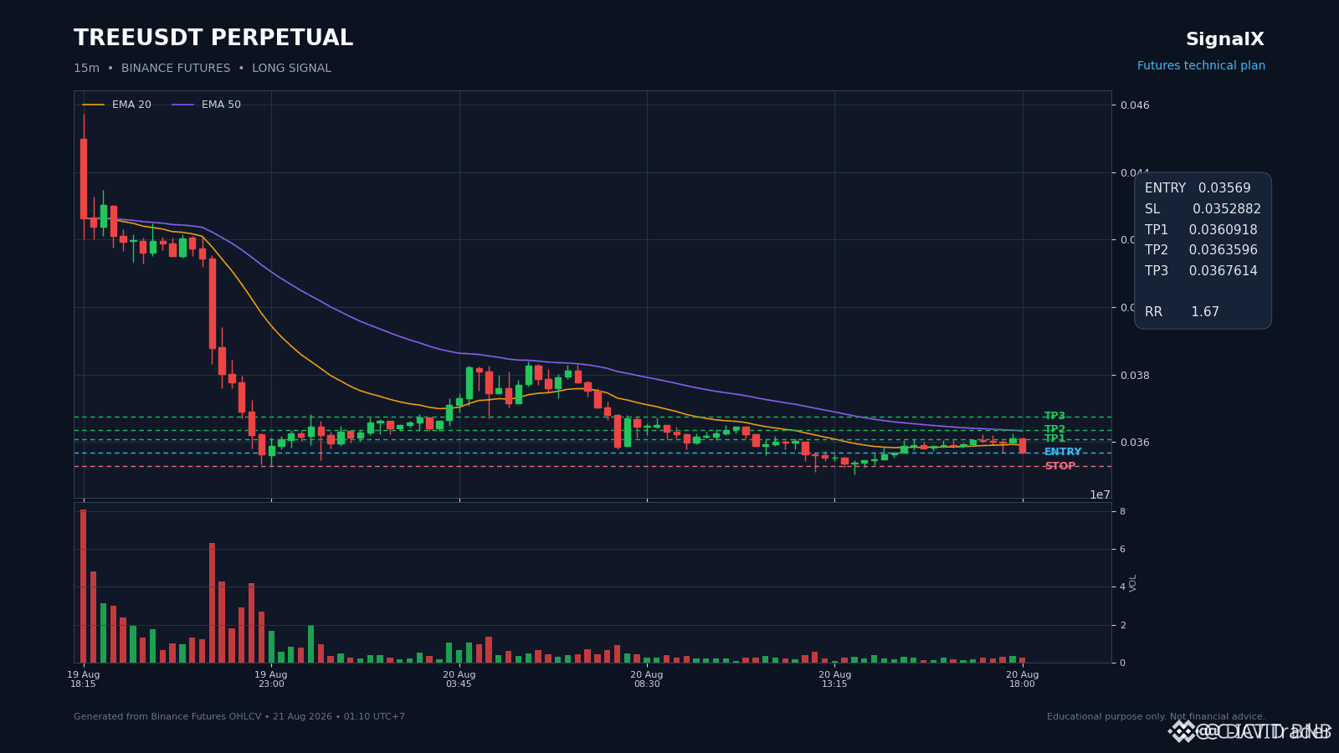Viewport: 1339px width, 753px height.
Task: Click the green TP2 level label on chart
Action: pos(1054,429)
